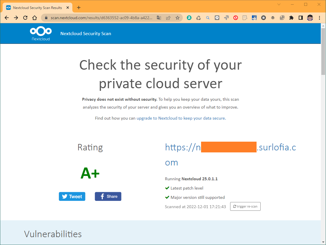Viewport: 326px width, 245px height.
Task: Open the Google Translate icon in the address bar
Action: click(159, 18)
